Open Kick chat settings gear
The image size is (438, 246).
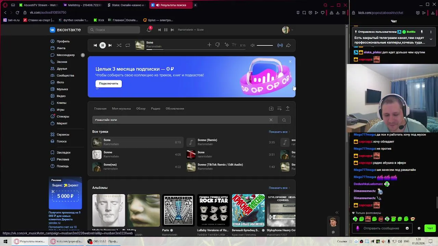419,228
